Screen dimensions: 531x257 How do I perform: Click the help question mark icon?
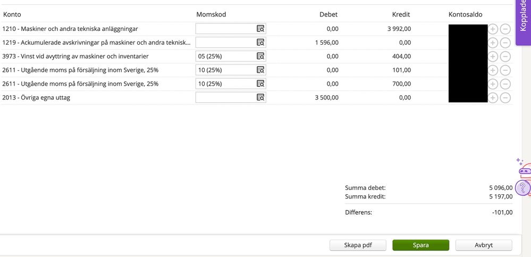pyautogui.click(x=523, y=187)
